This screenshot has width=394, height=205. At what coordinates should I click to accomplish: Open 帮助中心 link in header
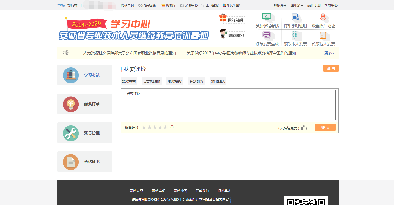(331, 5)
